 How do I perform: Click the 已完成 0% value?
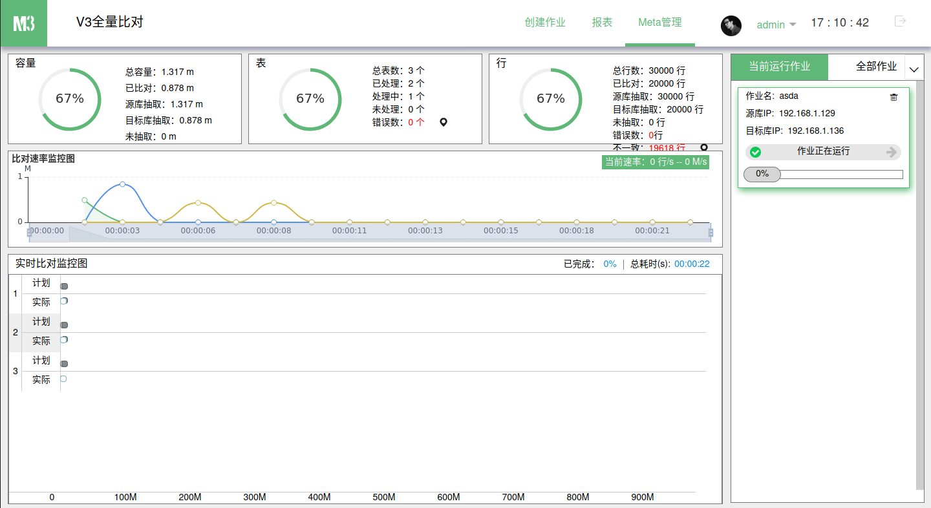pos(610,264)
